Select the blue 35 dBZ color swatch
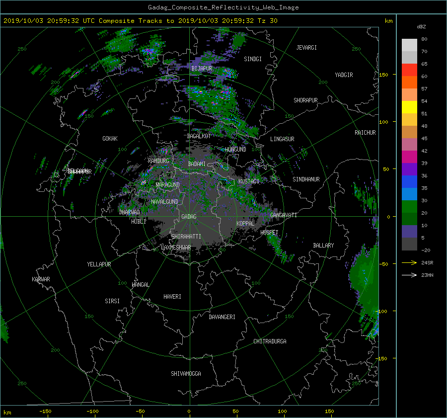Screen dimensions: 447x418 coord(409,182)
